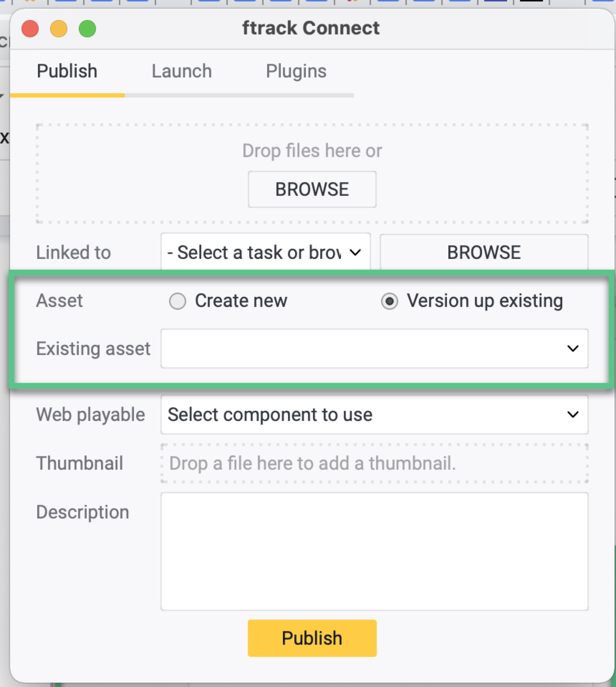This screenshot has width=616, height=687.
Task: Click BROWSE to add files
Action: point(312,189)
